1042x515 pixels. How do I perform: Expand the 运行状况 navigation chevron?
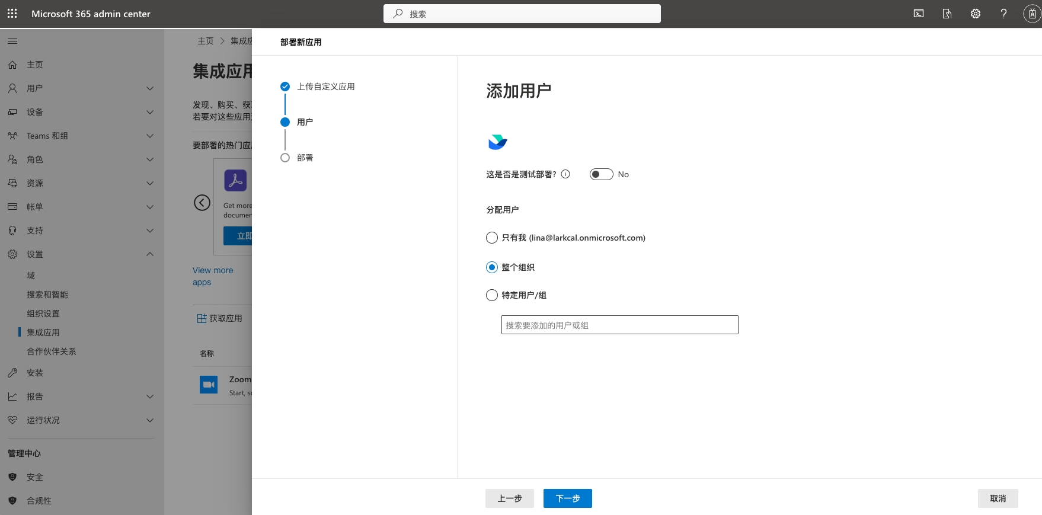pyautogui.click(x=150, y=420)
